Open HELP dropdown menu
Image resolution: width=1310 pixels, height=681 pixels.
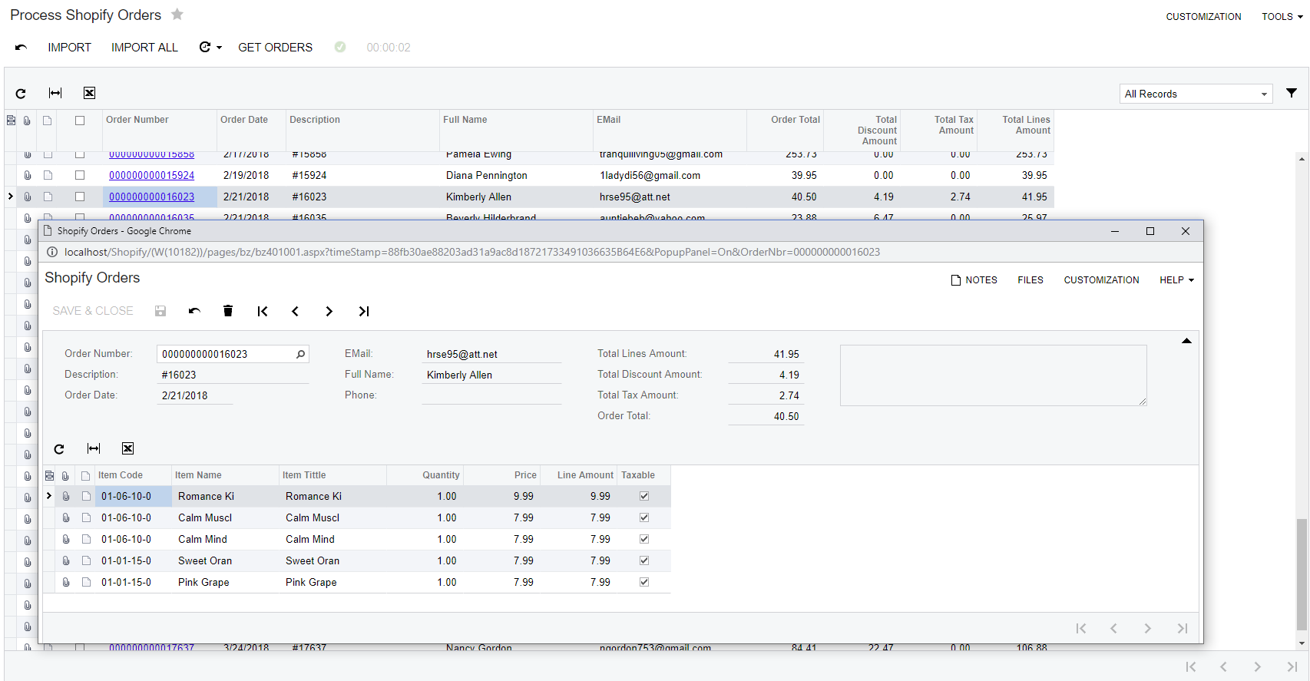point(1176,280)
